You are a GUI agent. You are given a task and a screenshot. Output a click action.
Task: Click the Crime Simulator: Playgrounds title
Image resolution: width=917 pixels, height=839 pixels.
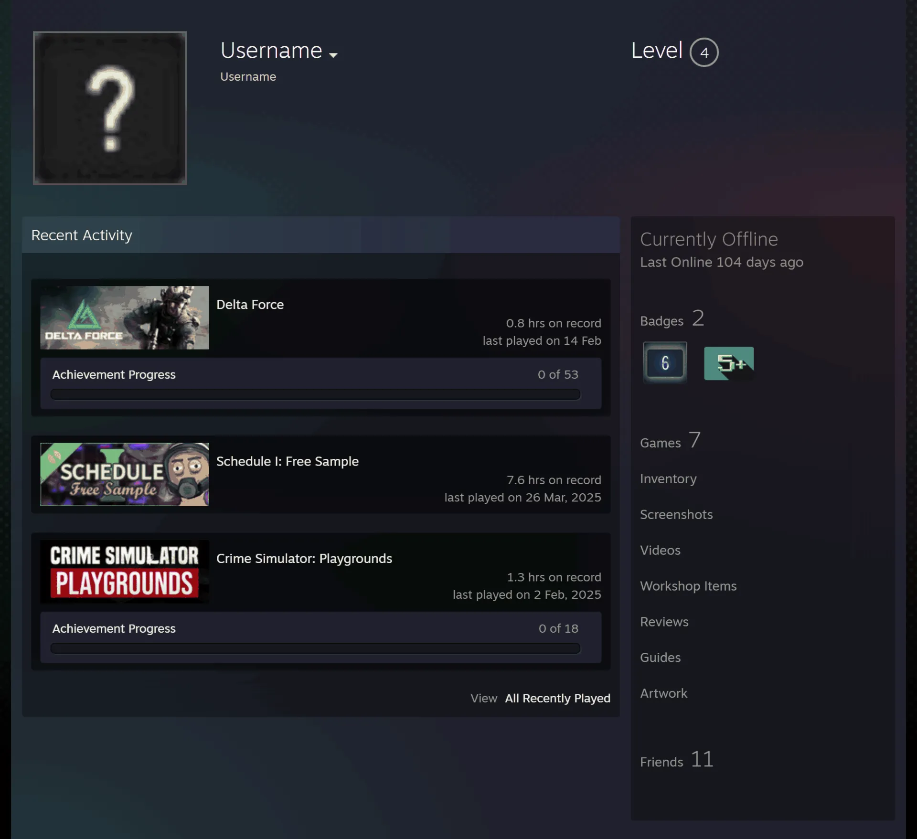click(304, 559)
